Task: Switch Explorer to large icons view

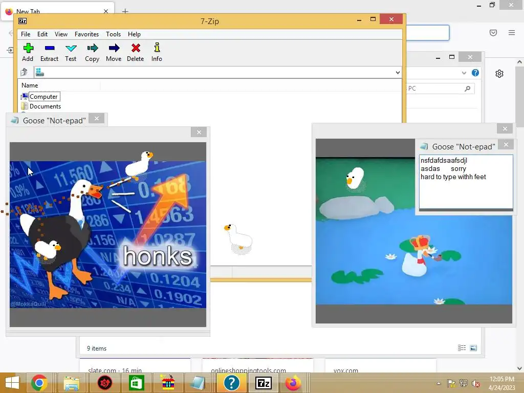Action: [473, 348]
